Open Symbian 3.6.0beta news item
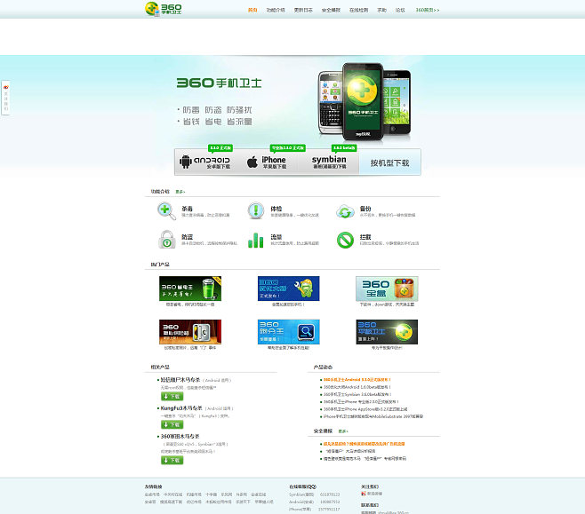 tap(357, 394)
